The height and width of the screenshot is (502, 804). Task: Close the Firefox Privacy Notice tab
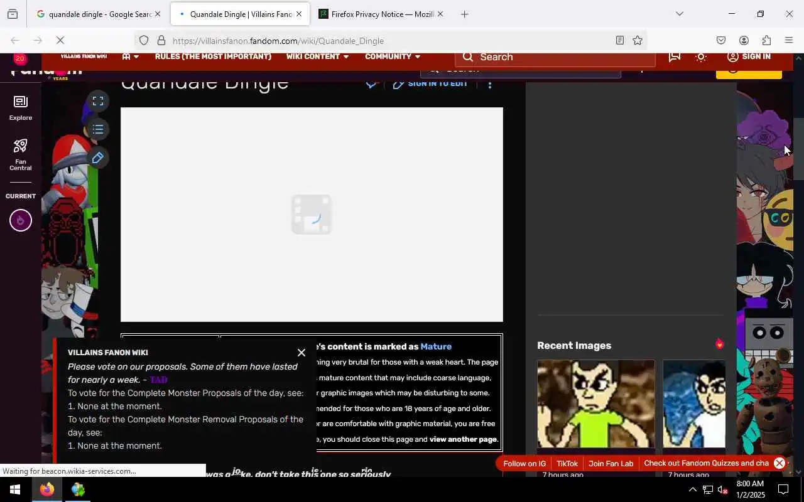click(x=440, y=14)
